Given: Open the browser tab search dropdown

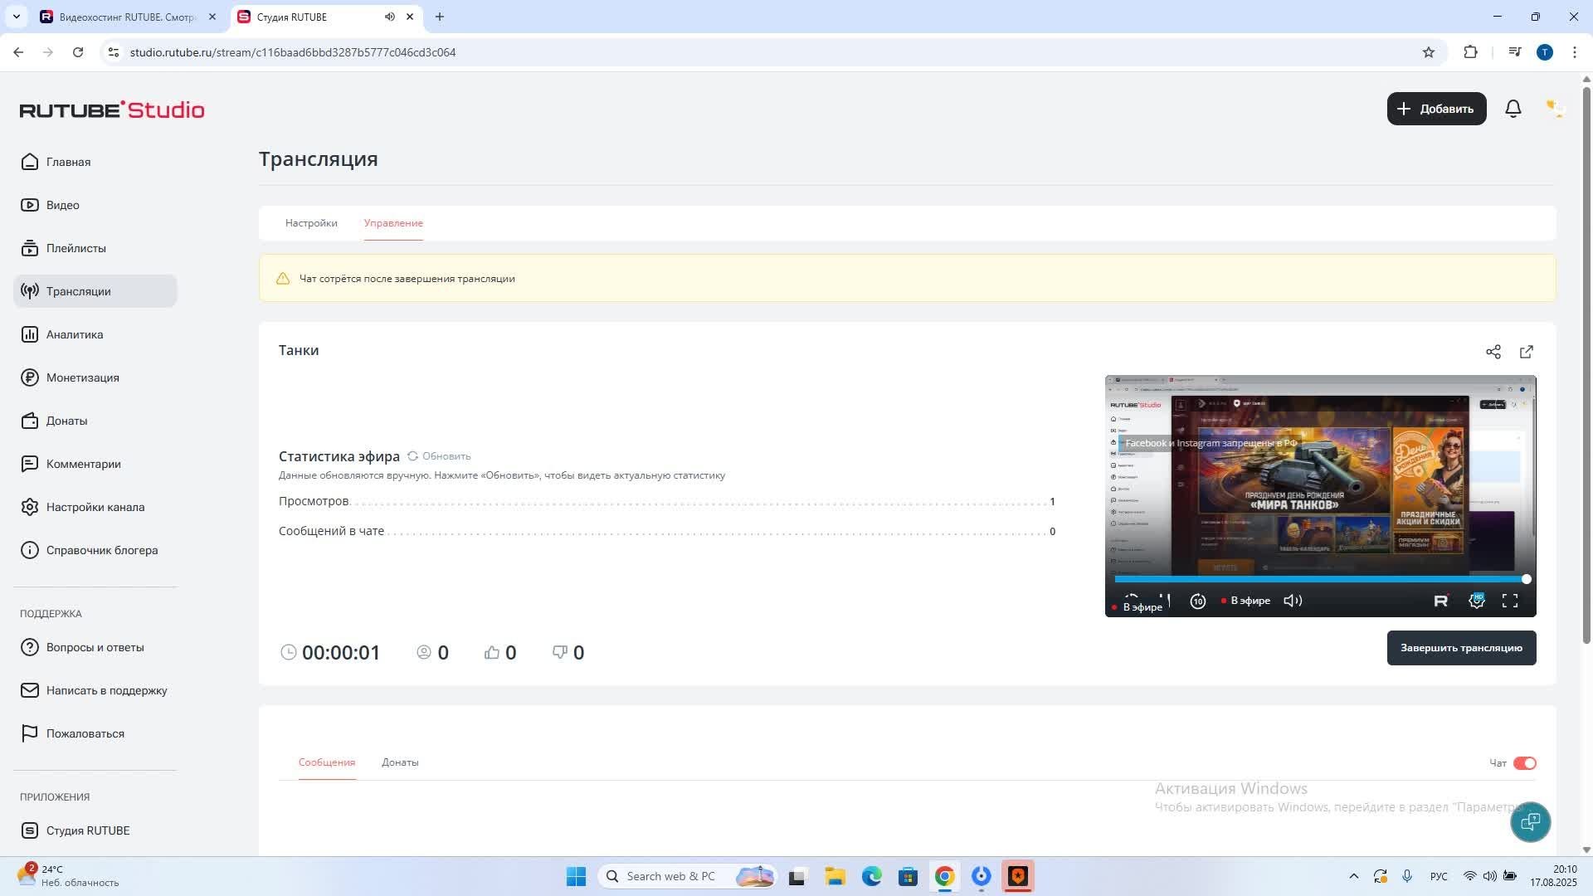Looking at the screenshot, I should (x=16, y=17).
